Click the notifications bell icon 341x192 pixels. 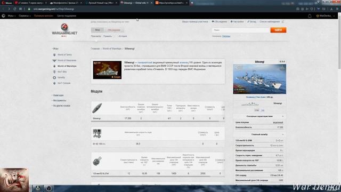point(310,16)
